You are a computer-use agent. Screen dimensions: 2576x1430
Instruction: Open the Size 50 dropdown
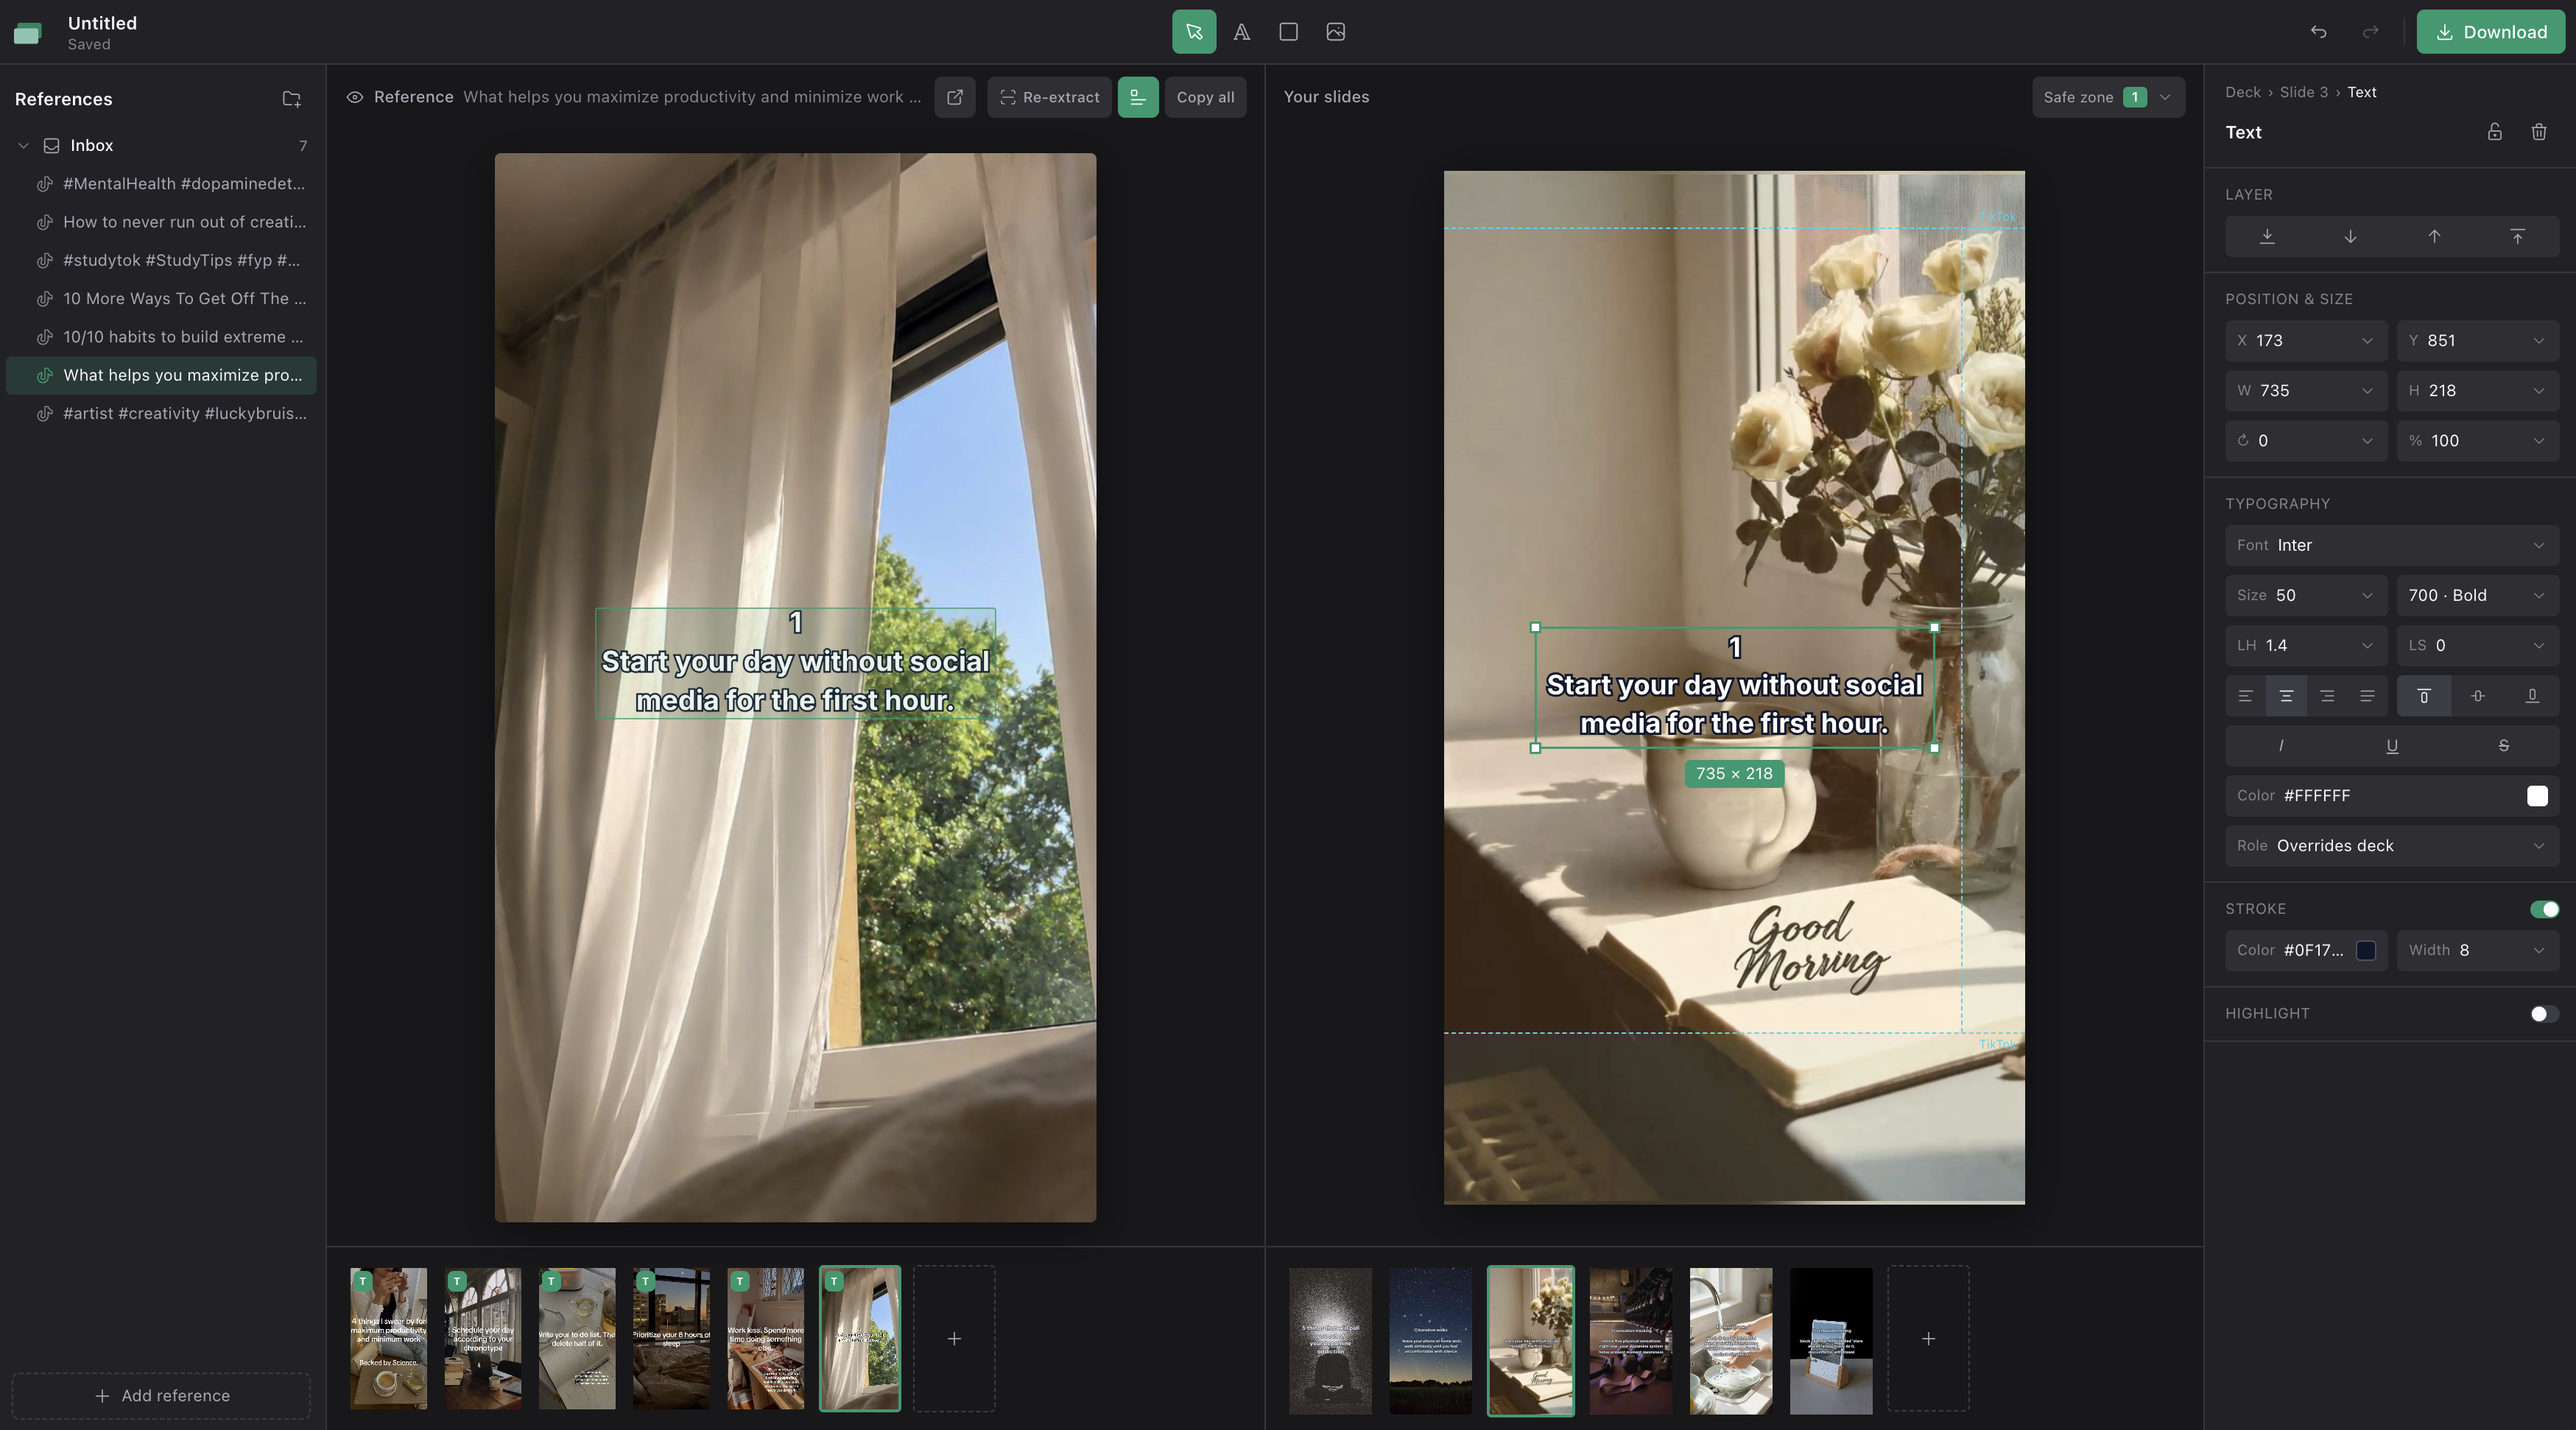(x=2306, y=595)
